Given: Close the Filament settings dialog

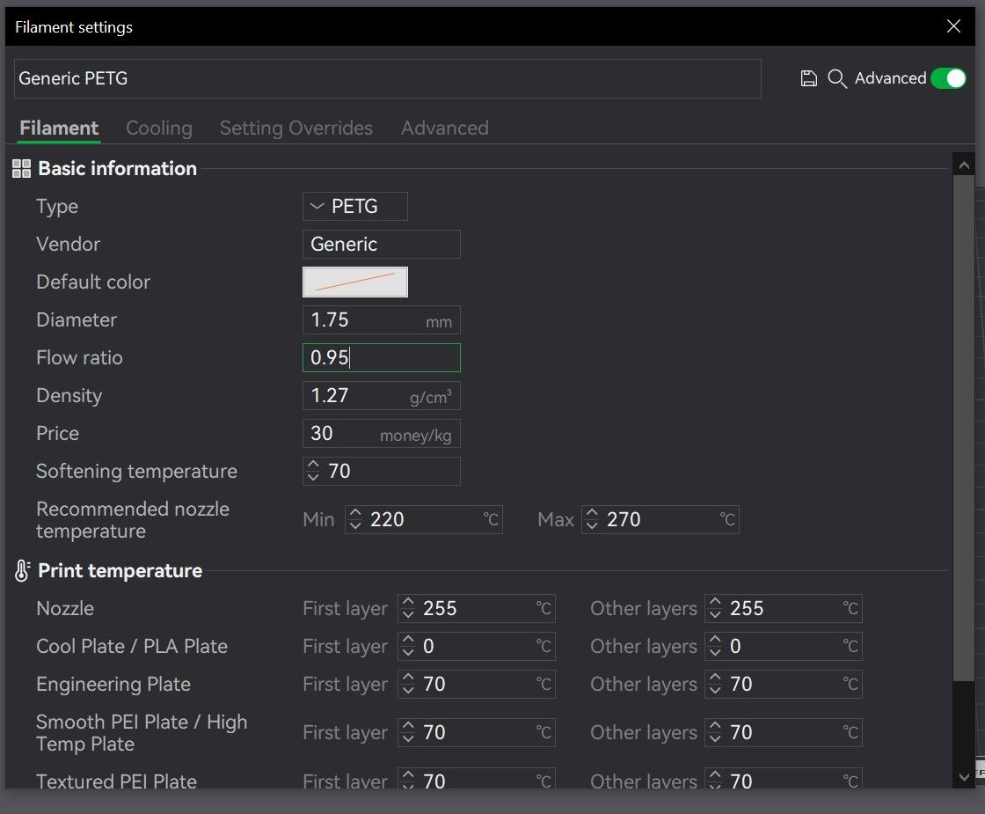Looking at the screenshot, I should [953, 26].
